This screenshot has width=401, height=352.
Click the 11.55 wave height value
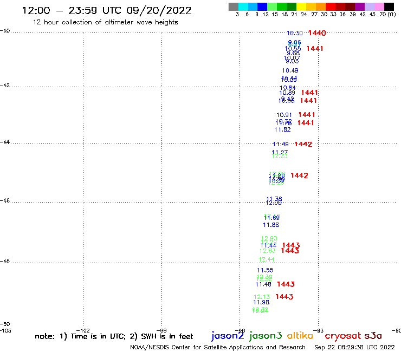[265, 270]
